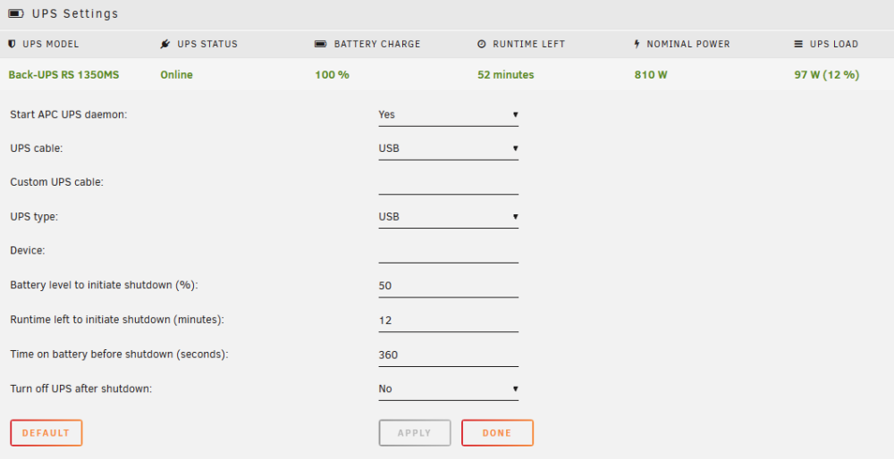
Task: Focus the Device input field
Action: click(448, 251)
